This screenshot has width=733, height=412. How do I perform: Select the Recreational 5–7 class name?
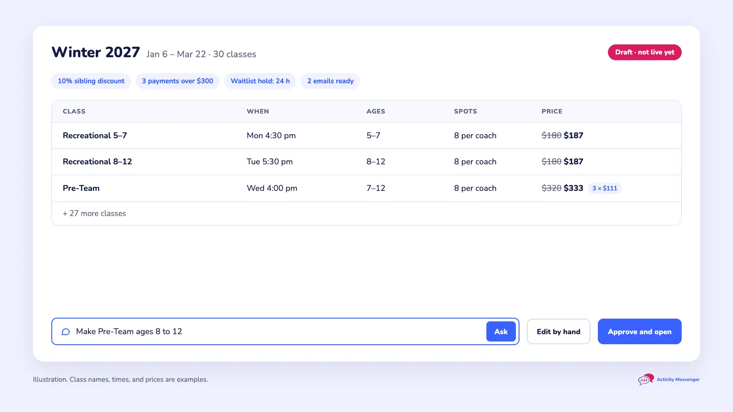[95, 136]
